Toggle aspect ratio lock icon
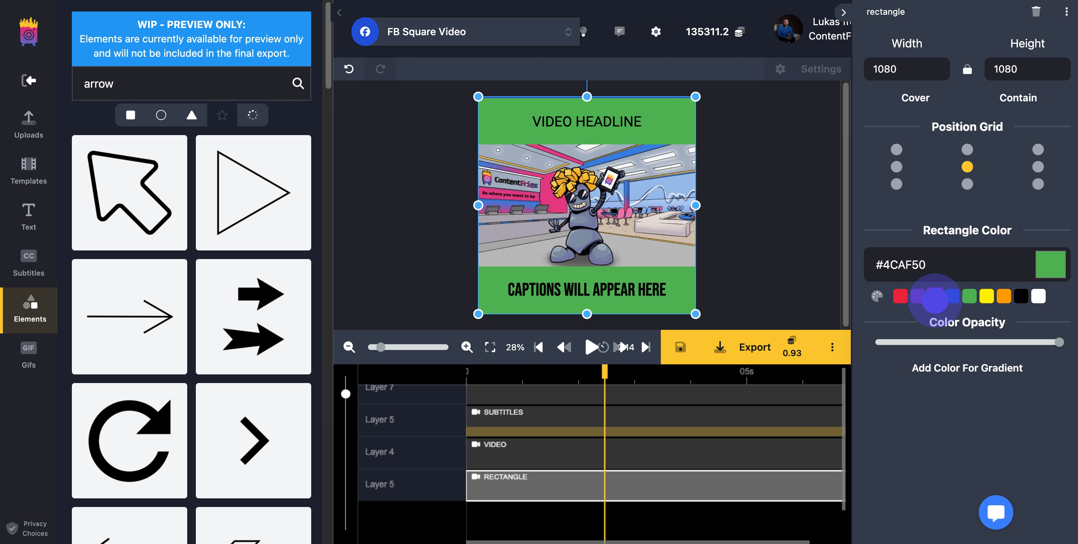The width and height of the screenshot is (1078, 544). click(x=967, y=69)
